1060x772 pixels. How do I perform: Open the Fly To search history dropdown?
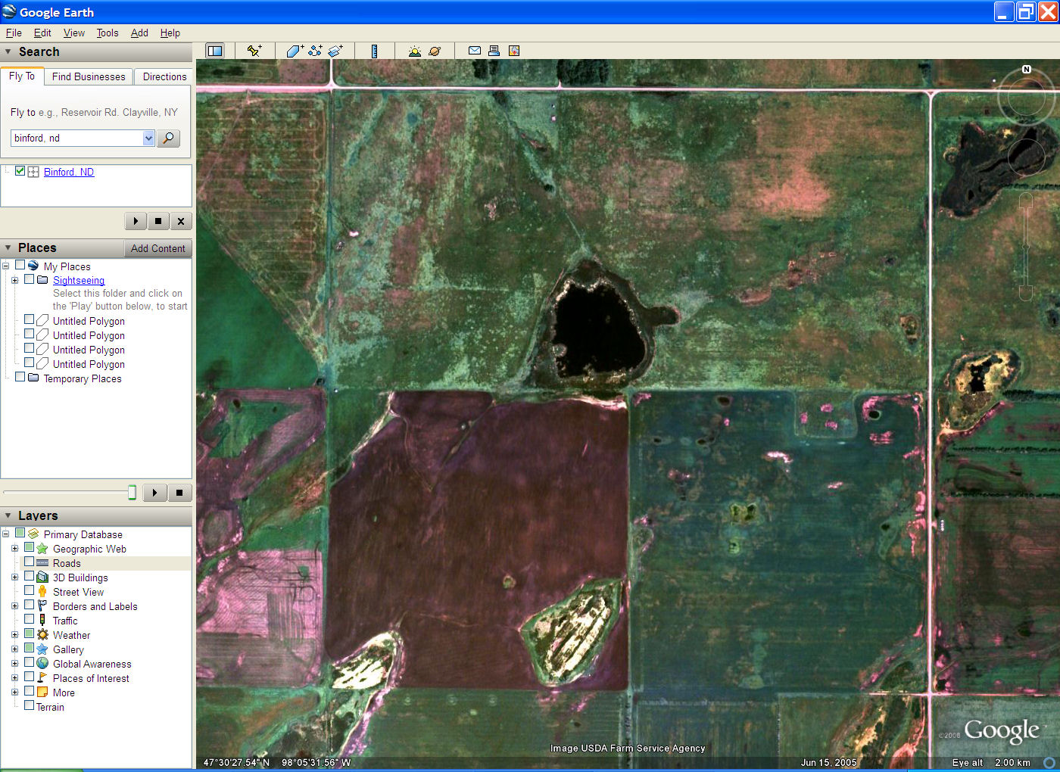[148, 138]
